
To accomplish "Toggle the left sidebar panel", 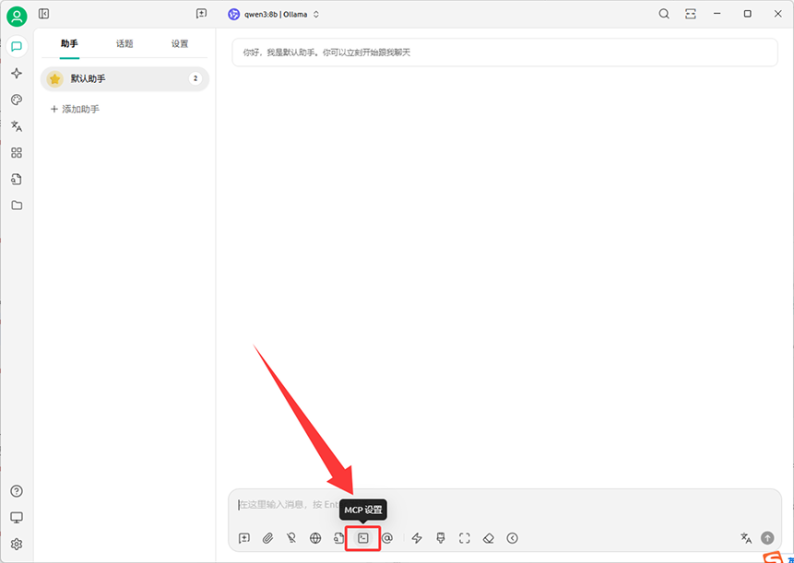I will point(43,14).
